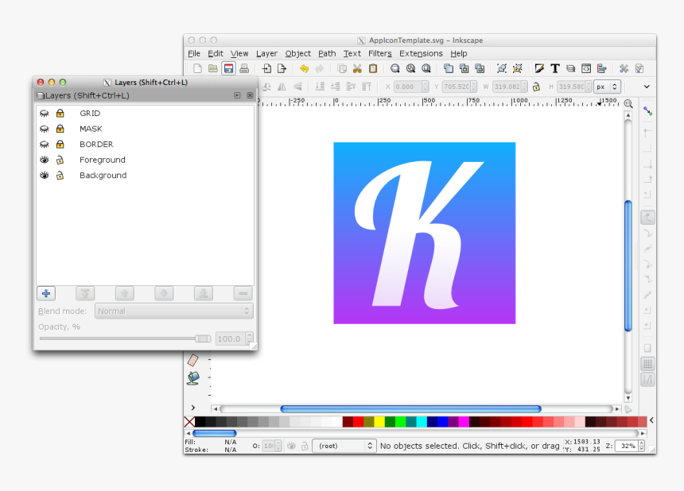Open the XML editor from the toolbar
The image size is (684, 491).
click(x=585, y=68)
